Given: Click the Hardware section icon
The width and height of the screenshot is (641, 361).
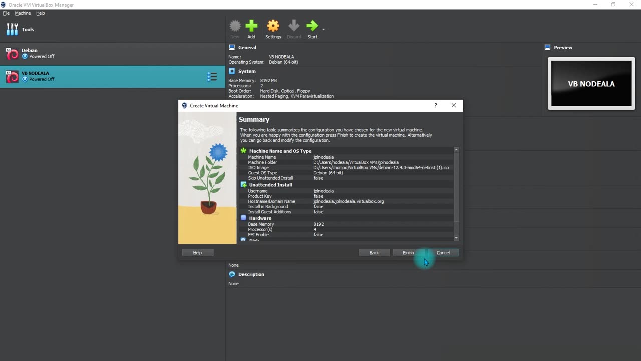Looking at the screenshot, I should (x=243, y=218).
